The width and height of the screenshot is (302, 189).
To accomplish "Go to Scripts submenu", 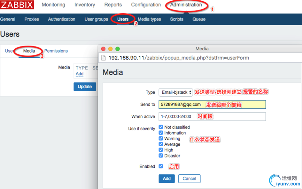I will (x=177, y=19).
